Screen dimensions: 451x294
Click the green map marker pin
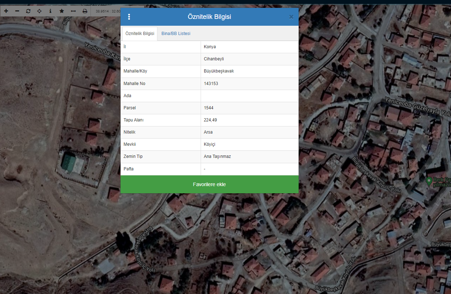(429, 181)
